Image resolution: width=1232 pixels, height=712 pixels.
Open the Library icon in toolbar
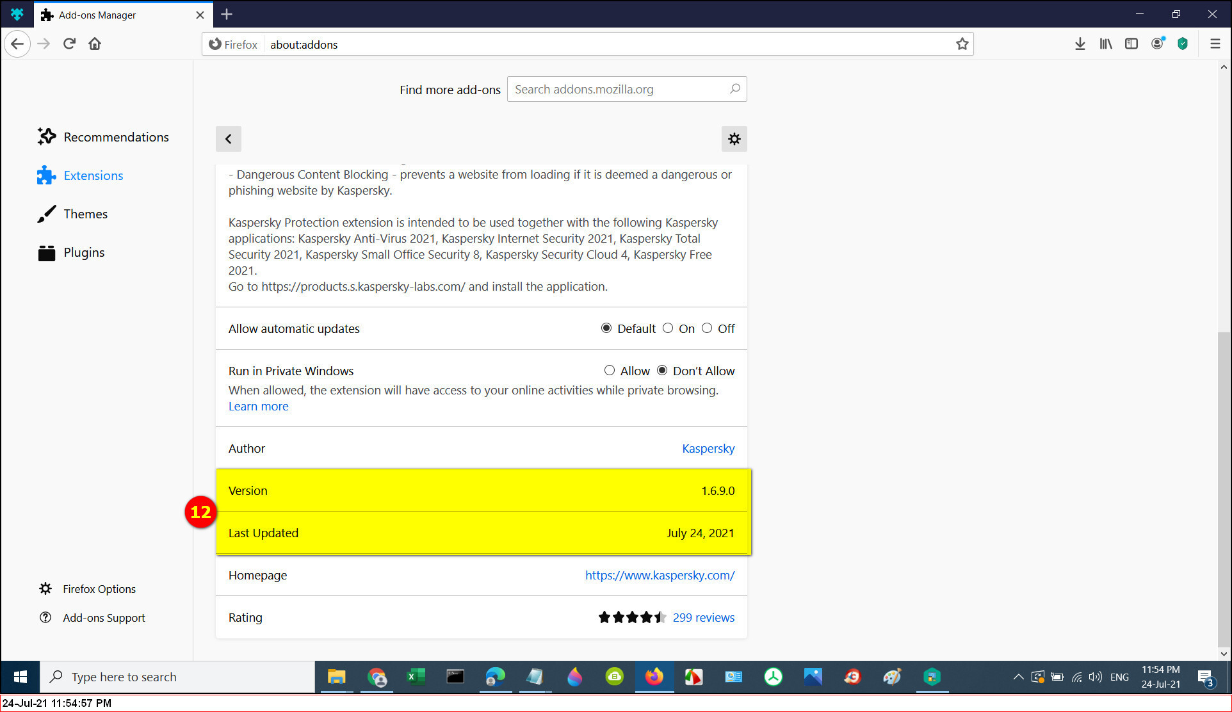[1106, 44]
